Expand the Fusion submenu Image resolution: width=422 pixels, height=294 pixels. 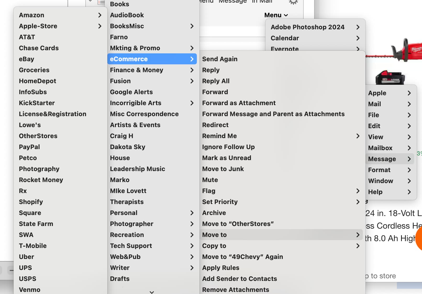(152, 81)
